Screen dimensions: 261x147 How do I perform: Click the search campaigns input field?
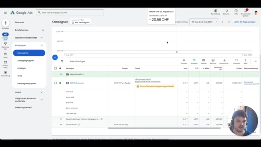click(70, 13)
